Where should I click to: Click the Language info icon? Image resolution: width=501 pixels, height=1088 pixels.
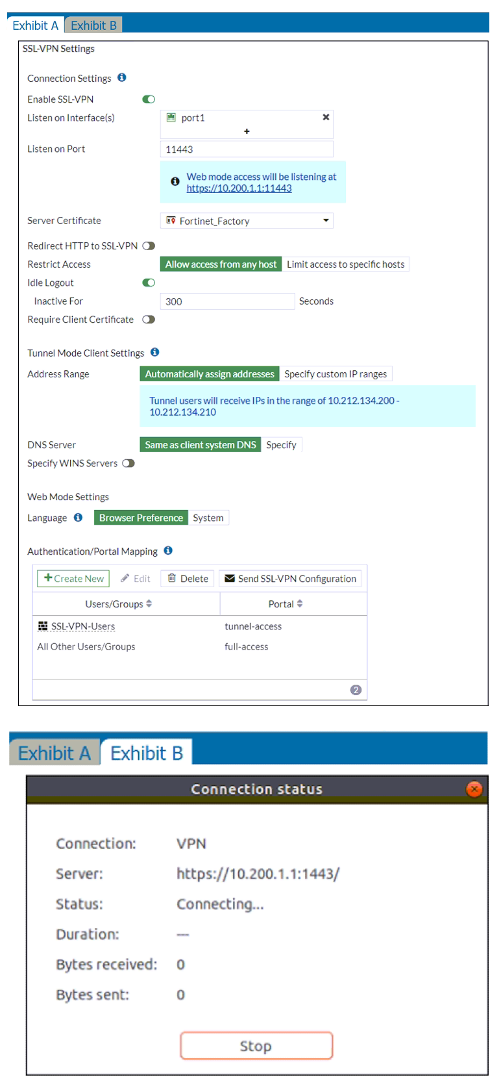[78, 517]
